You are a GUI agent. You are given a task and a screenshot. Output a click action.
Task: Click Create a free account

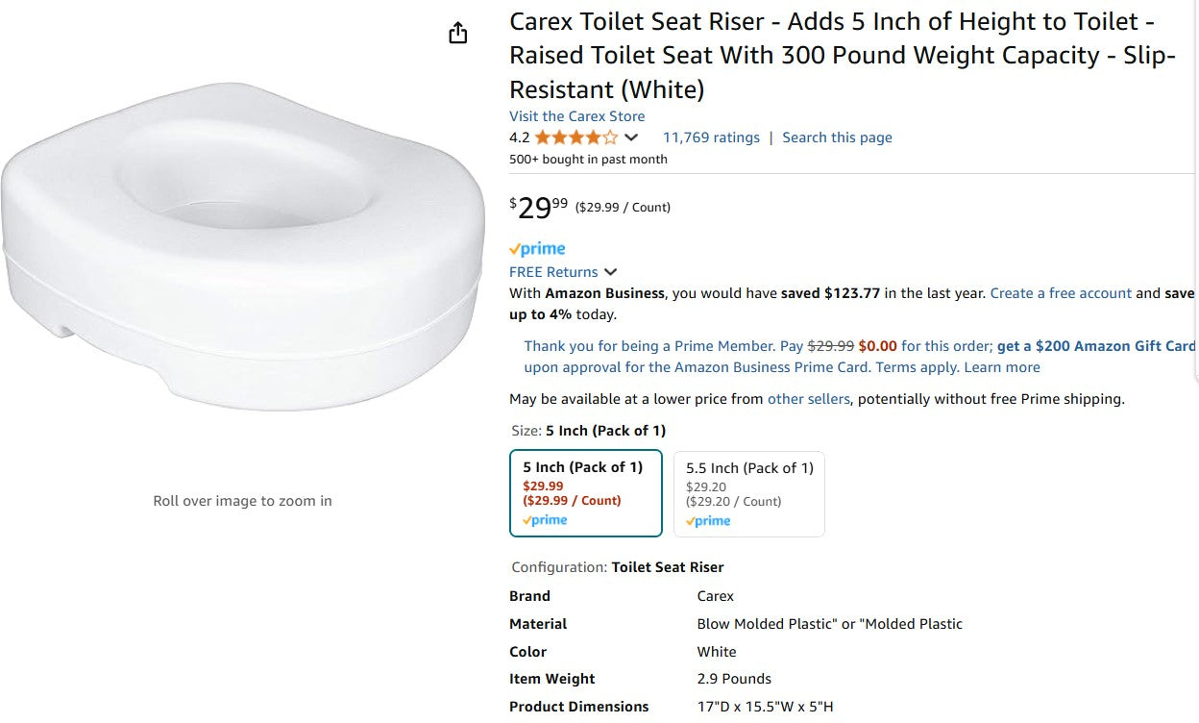1060,292
